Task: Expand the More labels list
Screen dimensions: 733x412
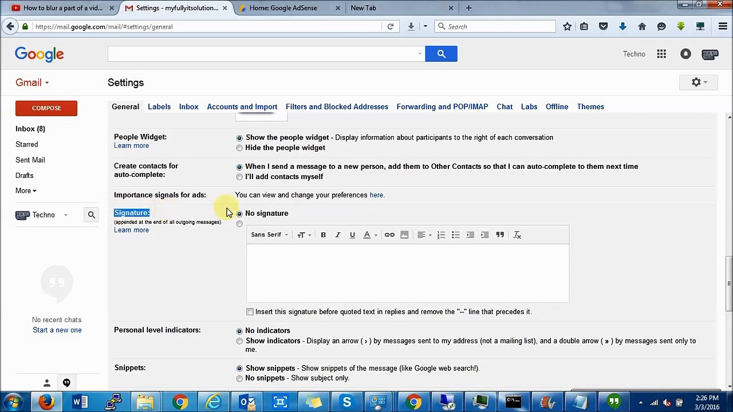Action: [x=26, y=191]
